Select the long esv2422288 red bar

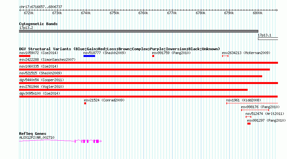pos(148,63)
